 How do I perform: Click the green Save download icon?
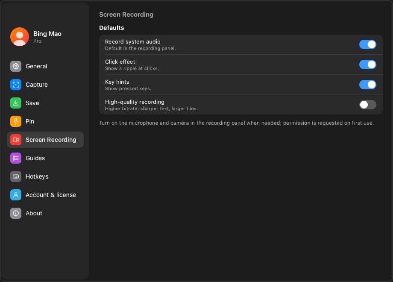click(15, 103)
